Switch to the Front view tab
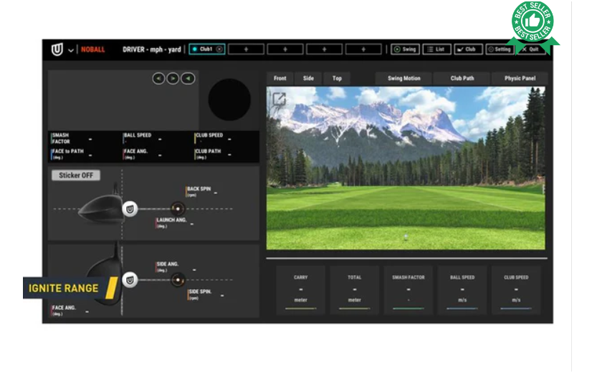The width and height of the screenshot is (597, 373). [280, 78]
